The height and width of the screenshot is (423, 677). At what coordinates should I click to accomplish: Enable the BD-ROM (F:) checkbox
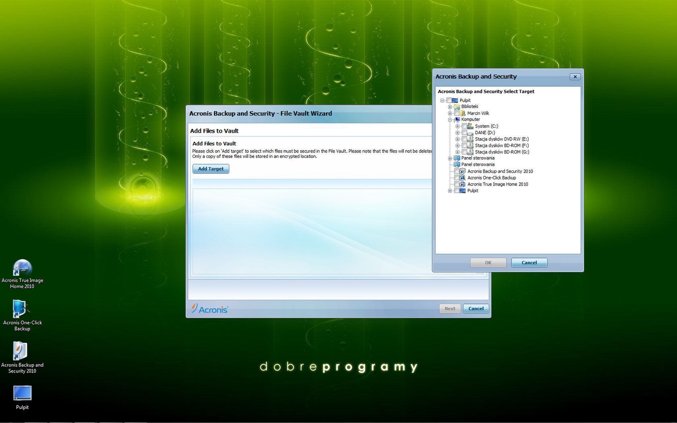(x=465, y=145)
